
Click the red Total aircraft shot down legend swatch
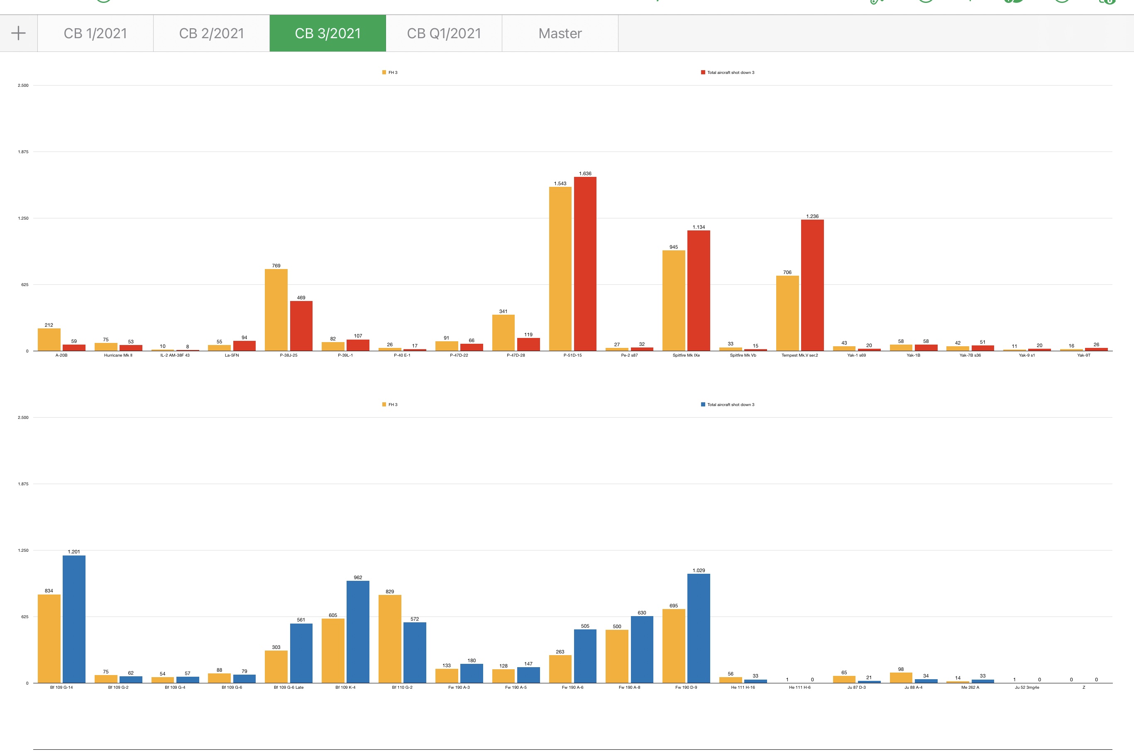pos(703,72)
